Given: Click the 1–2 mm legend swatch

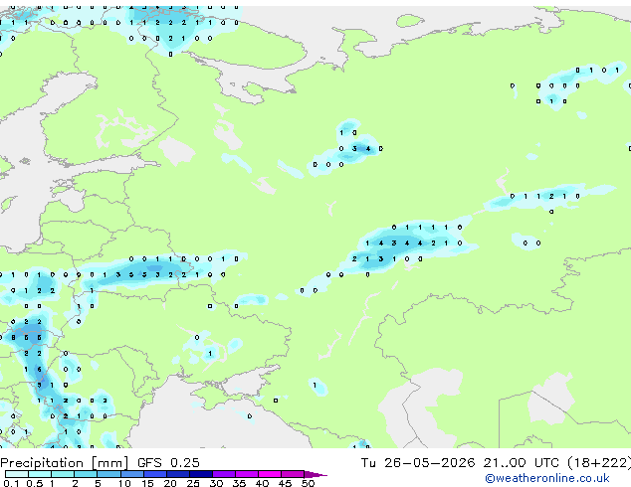Looking at the screenshot, I should coord(63,474).
